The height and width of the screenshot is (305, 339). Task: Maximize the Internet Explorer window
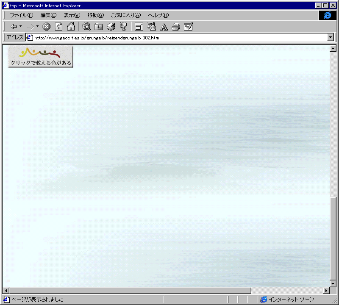tap(325, 6)
